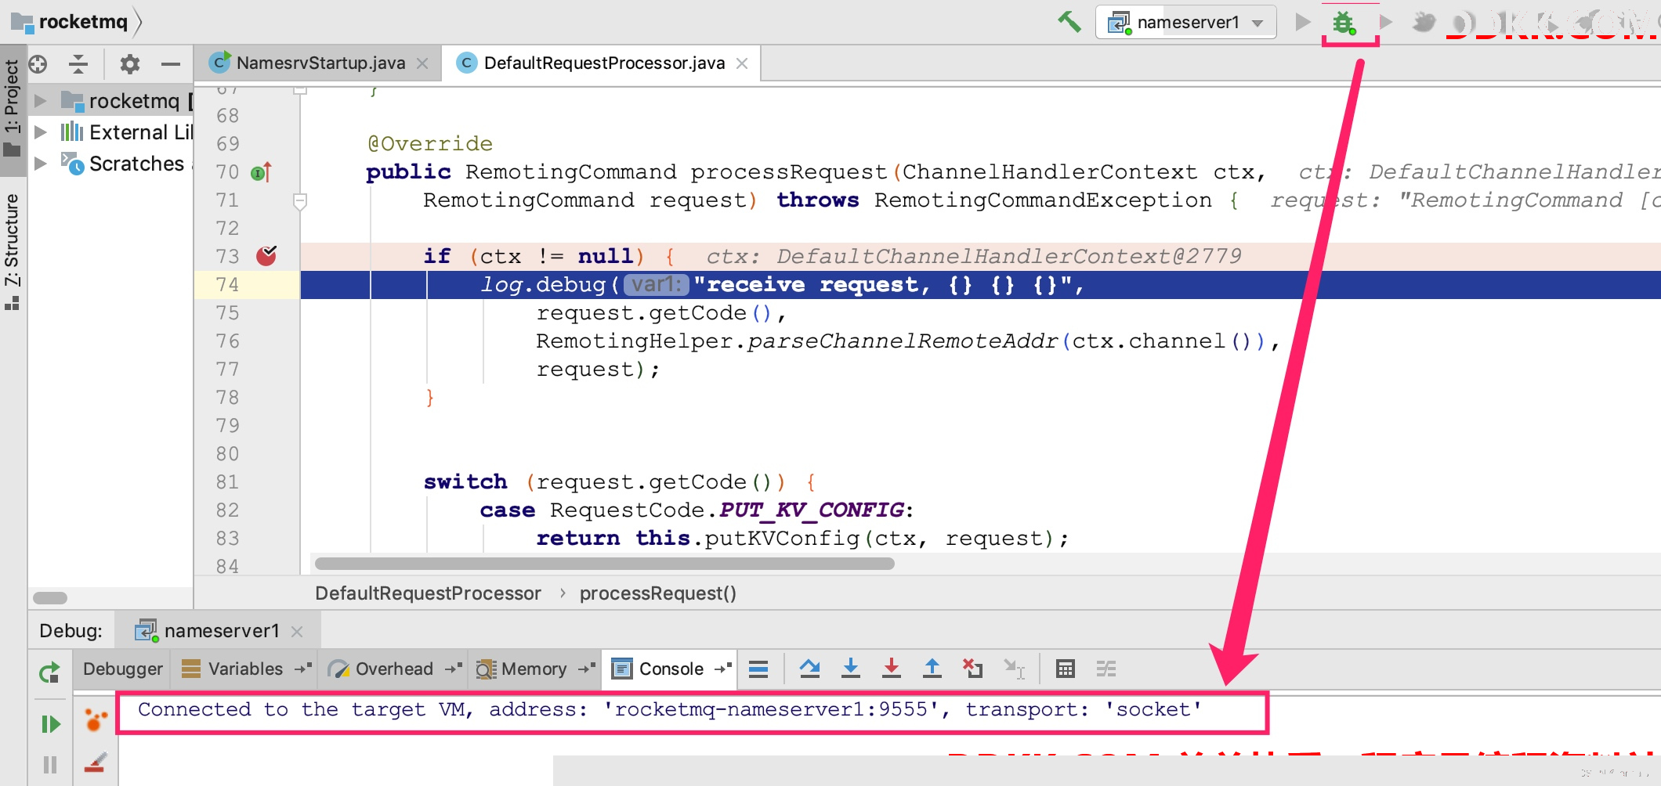Open the Debugger tab

point(123,669)
